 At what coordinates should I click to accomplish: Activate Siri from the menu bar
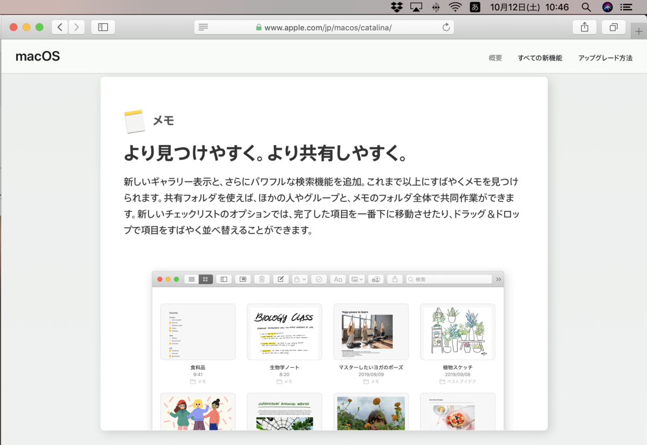(607, 7)
